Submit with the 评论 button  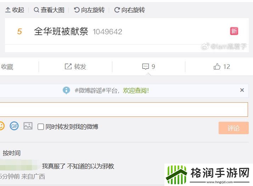pos(234,128)
